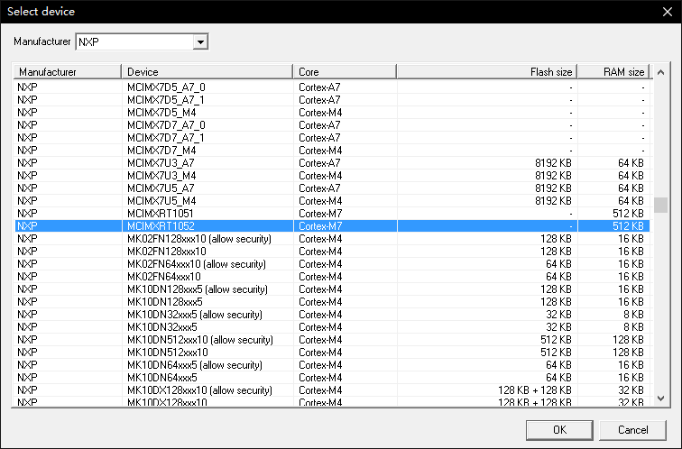Sort by the Flash size column header

[x=487, y=72]
